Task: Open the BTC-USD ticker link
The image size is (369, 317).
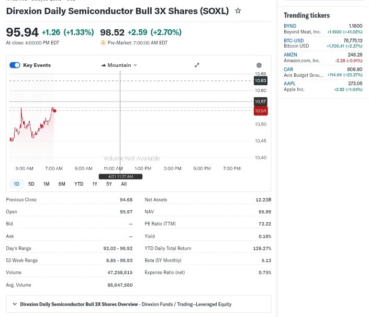Action: tap(294, 40)
